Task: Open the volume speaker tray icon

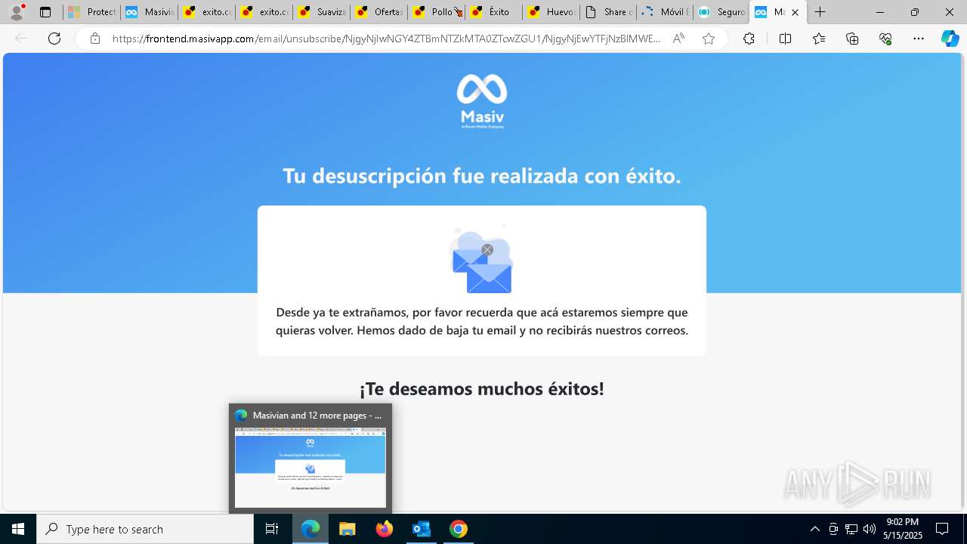Action: click(869, 529)
